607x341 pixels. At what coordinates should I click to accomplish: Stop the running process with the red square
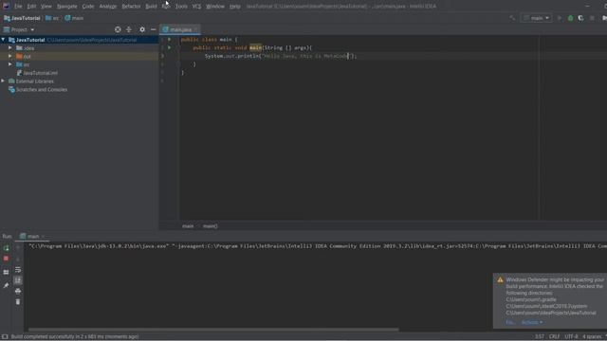[6, 259]
